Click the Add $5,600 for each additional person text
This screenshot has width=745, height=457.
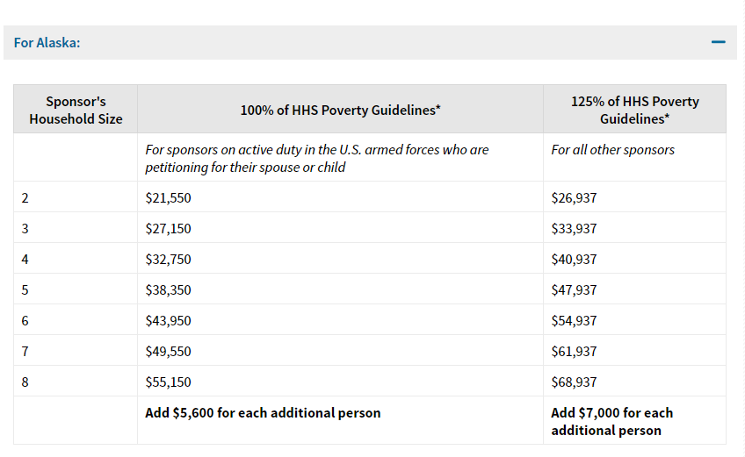click(263, 412)
